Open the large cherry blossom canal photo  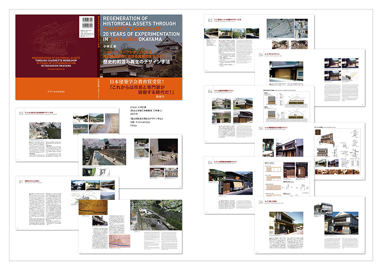pos(104,152)
